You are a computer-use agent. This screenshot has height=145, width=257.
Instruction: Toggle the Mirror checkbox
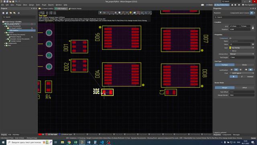click(x=230, y=51)
